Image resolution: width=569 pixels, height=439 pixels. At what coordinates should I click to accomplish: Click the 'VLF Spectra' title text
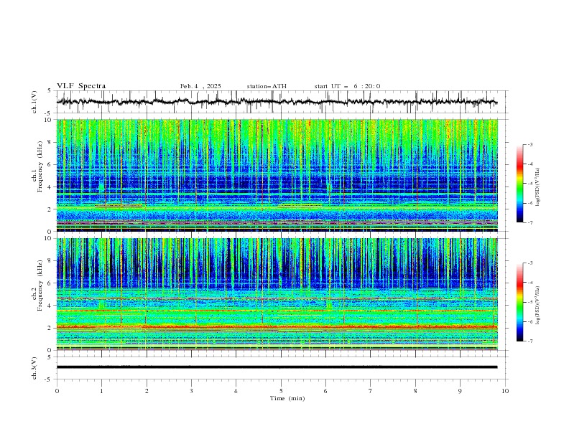point(81,86)
